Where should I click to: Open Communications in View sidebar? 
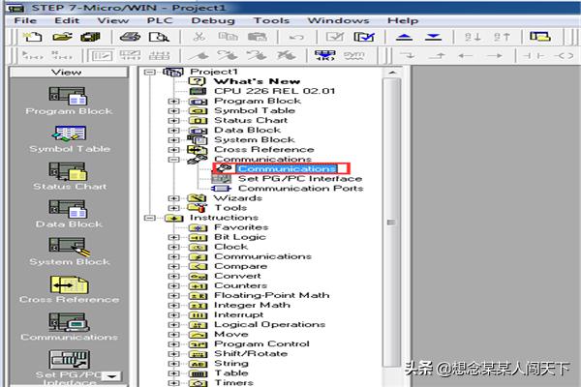click(70, 327)
